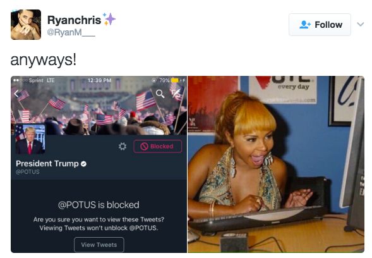Image resolution: width=372 pixels, height=258 pixels.
Task: Tap the back arrow in phone screenshot
Action: click(x=16, y=94)
